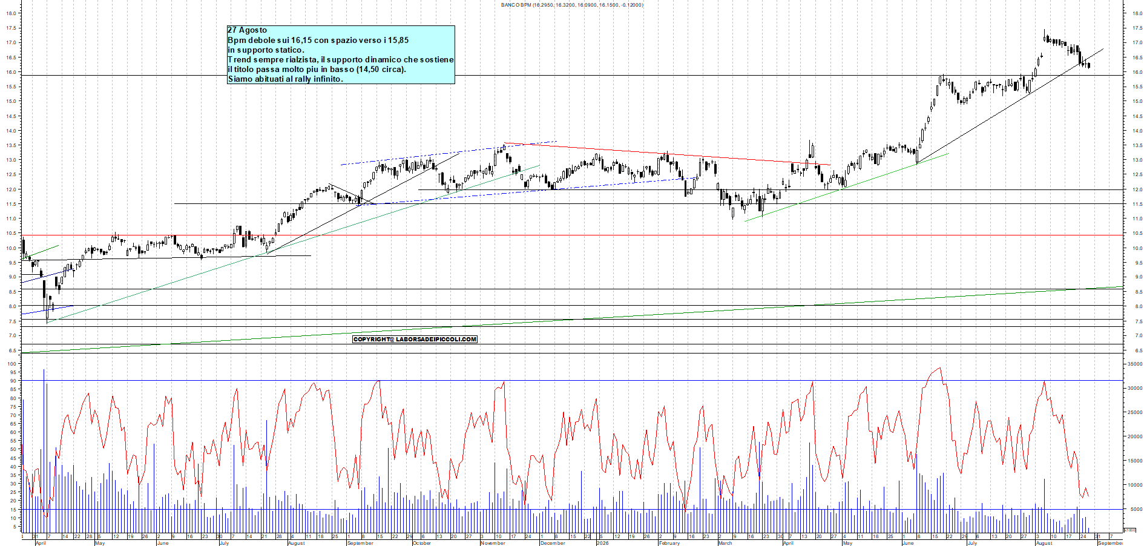This screenshot has width=1144, height=546.
Task: Click the oscillator scale value 25
Action: tap(13, 492)
